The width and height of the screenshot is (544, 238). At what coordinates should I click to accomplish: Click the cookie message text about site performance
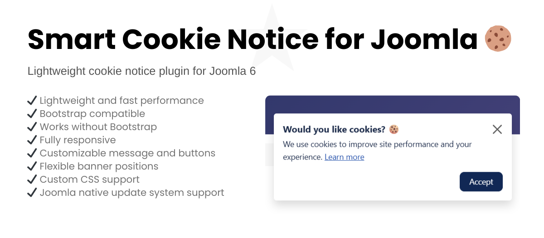pyautogui.click(x=377, y=145)
